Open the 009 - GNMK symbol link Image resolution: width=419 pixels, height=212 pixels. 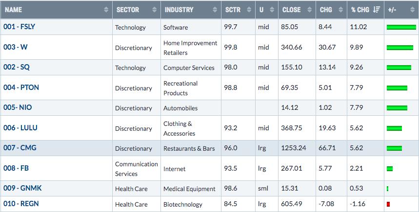22,188
